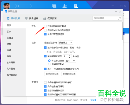Uncheck 允许接收窗口抖动
The image size is (130, 105).
pyautogui.click(x=45, y=87)
